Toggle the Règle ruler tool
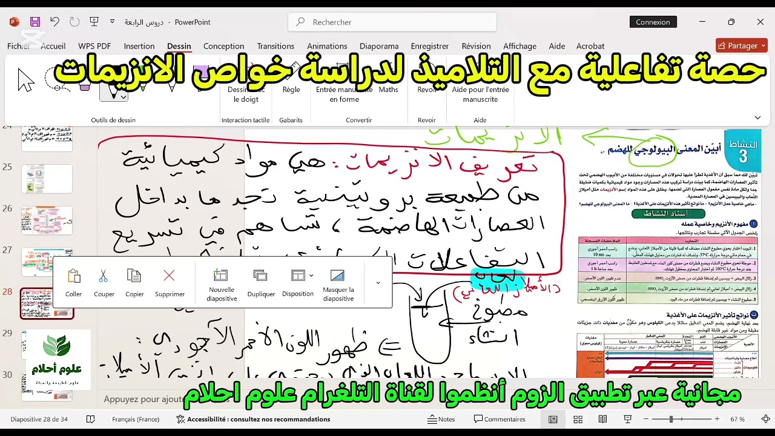775x436 pixels. [291, 79]
